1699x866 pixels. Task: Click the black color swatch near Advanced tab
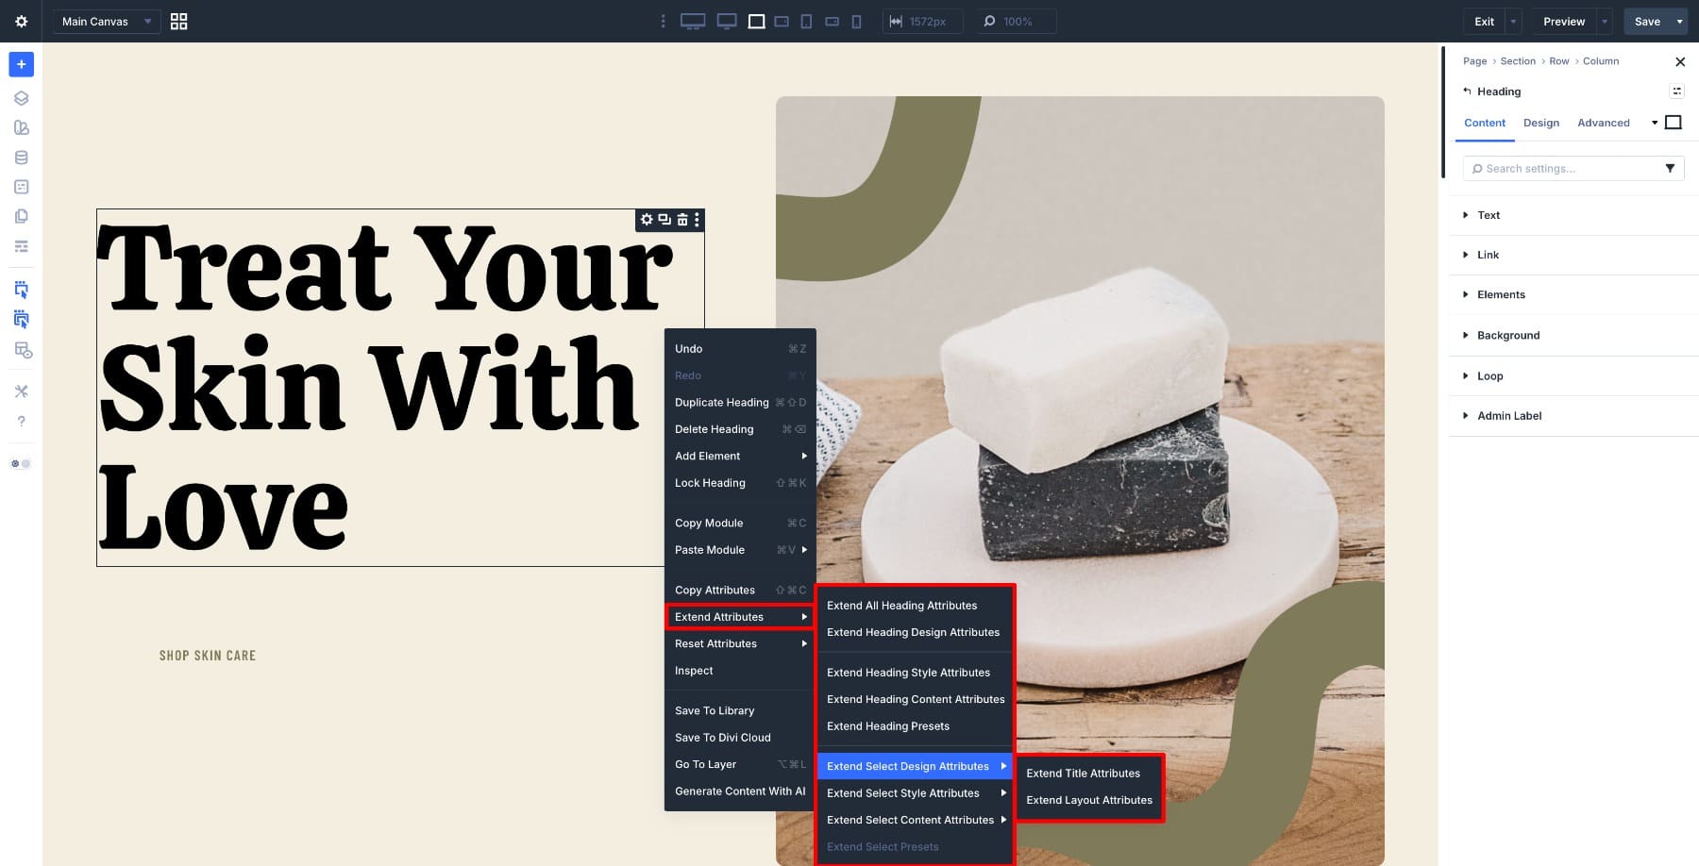(x=1674, y=122)
